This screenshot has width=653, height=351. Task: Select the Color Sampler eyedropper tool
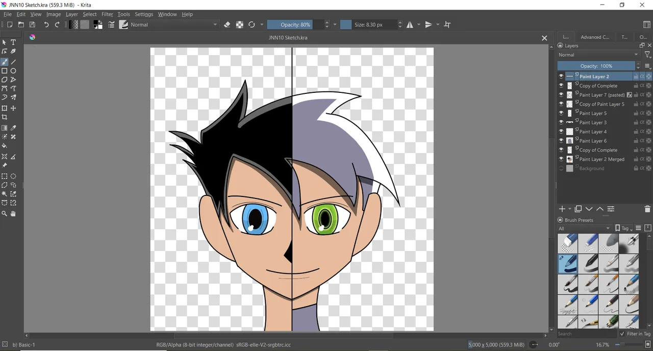[13, 128]
